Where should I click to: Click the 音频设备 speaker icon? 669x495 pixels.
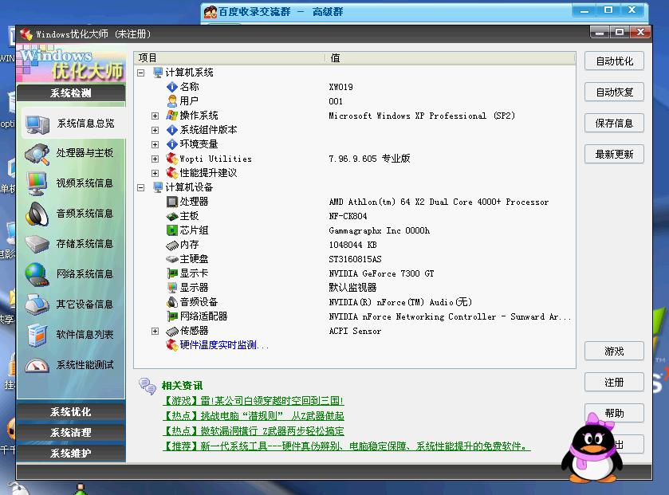(x=172, y=302)
